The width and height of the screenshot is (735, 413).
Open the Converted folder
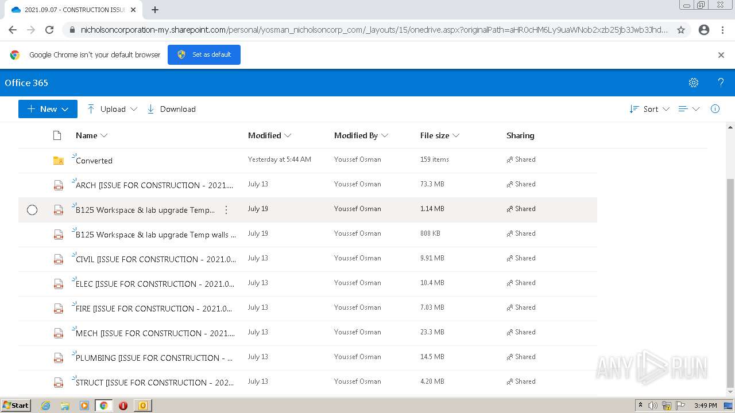click(x=94, y=161)
